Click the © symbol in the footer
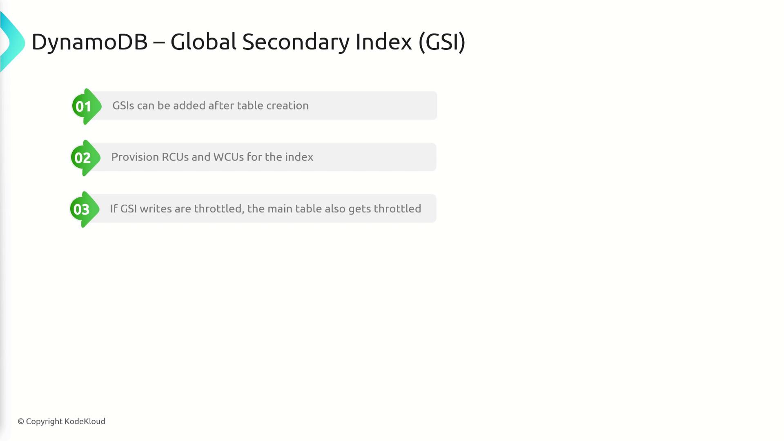Screen dimensions: 784x441 21,421
